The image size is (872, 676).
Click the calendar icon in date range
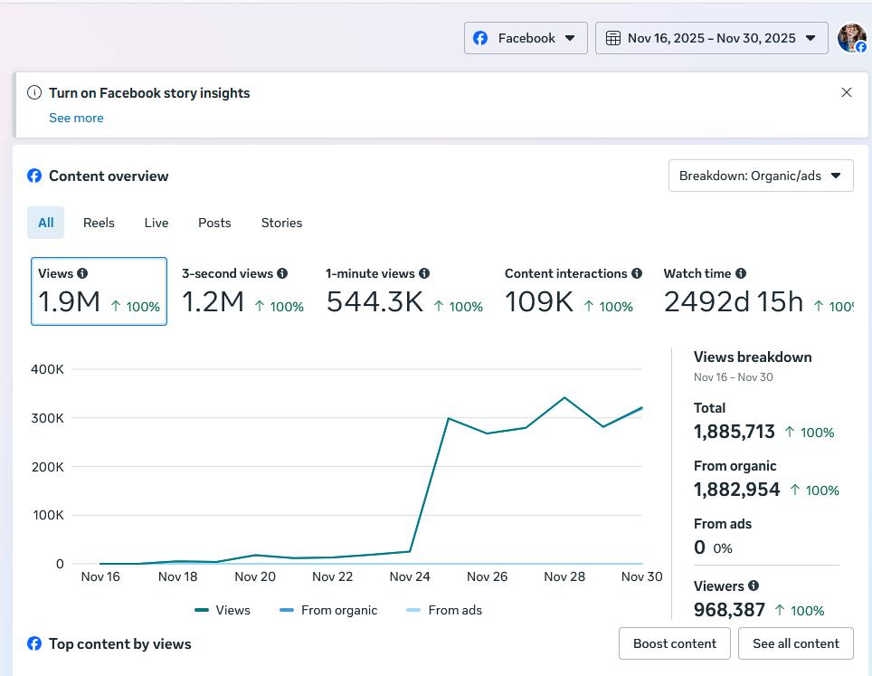(x=613, y=38)
